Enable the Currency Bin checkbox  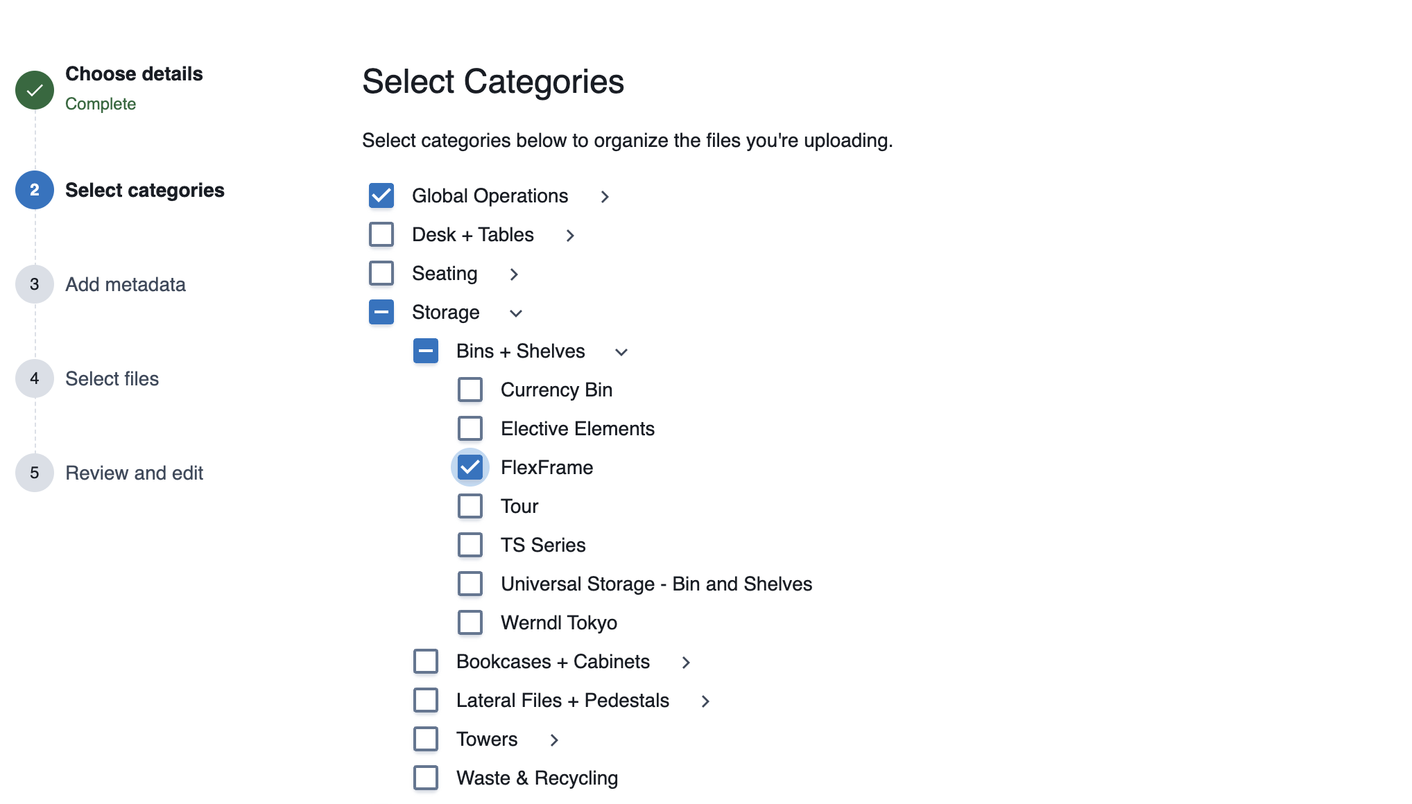[x=470, y=390]
